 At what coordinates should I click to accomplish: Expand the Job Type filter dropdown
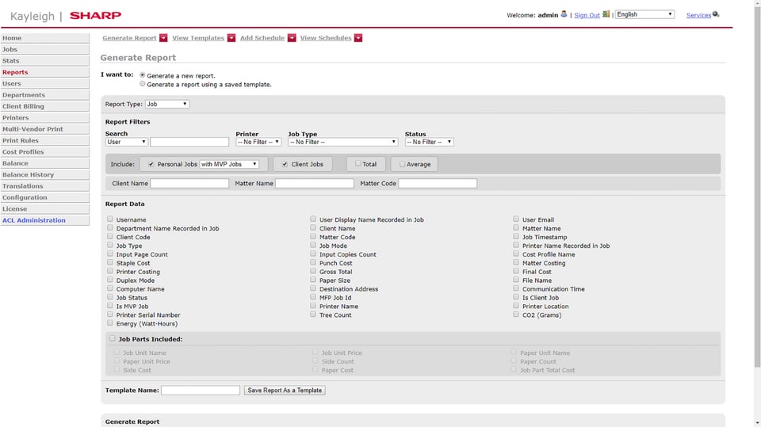pyautogui.click(x=342, y=142)
